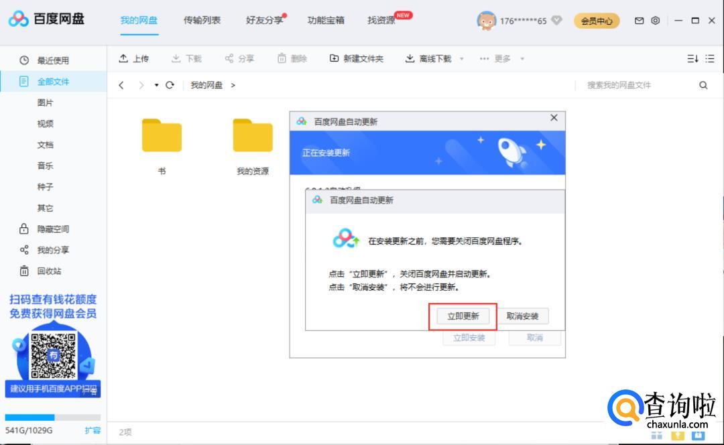The width and height of the screenshot is (724, 445).
Task: Select the 书 folder
Action: pyautogui.click(x=162, y=146)
